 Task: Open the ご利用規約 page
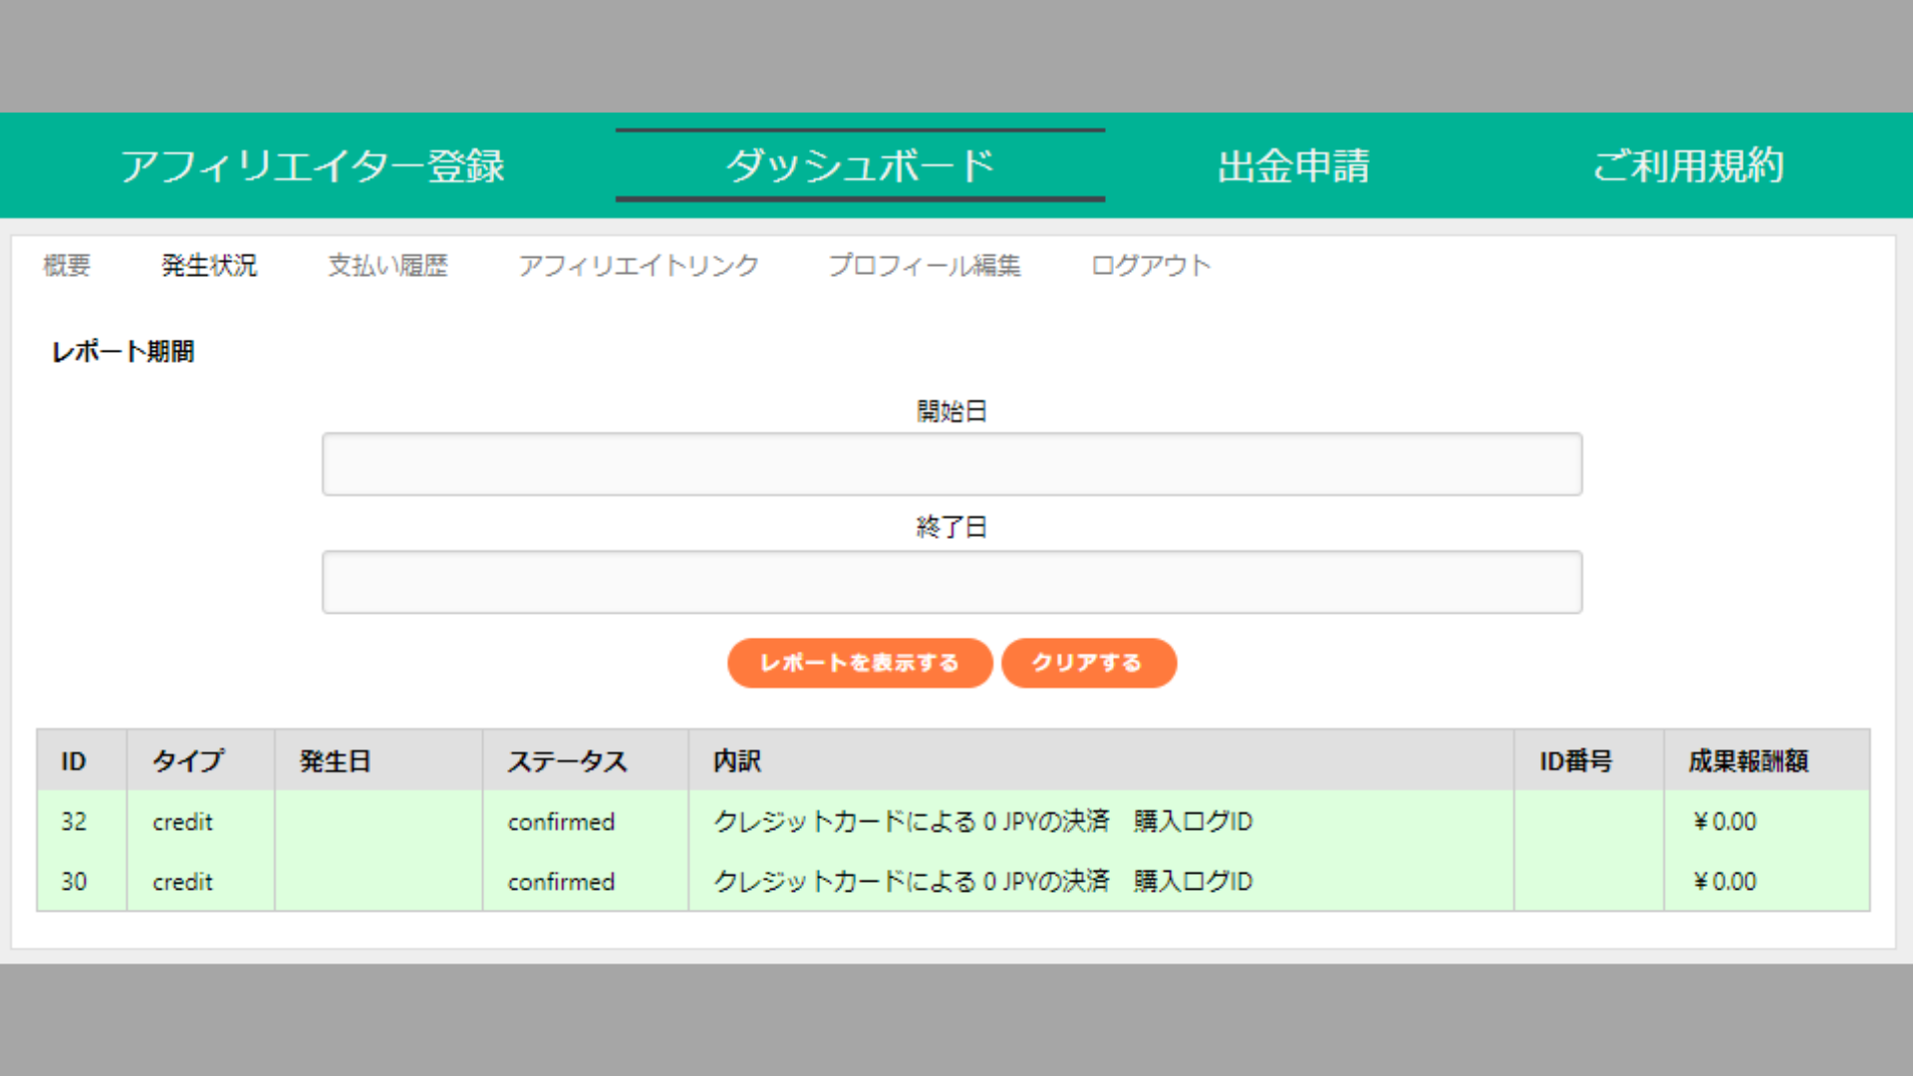tap(1688, 165)
